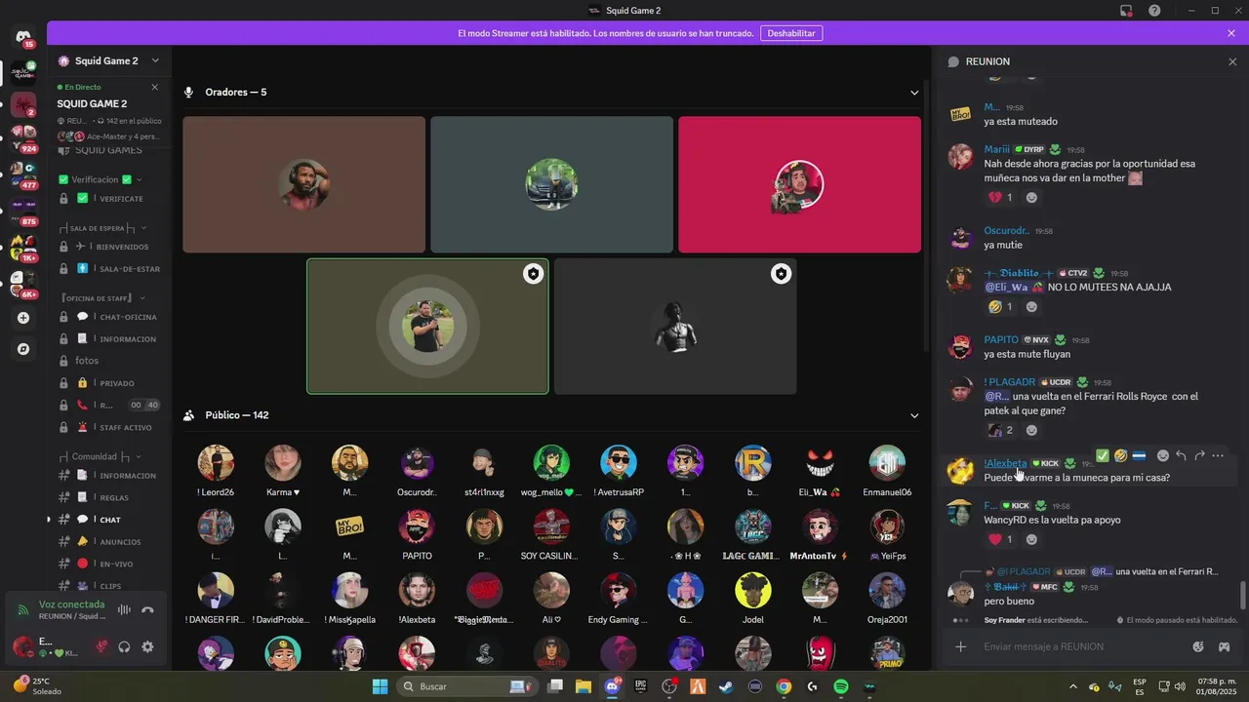Open Jodel's audience avatar
Screen dimensions: 1249x702
point(752,590)
